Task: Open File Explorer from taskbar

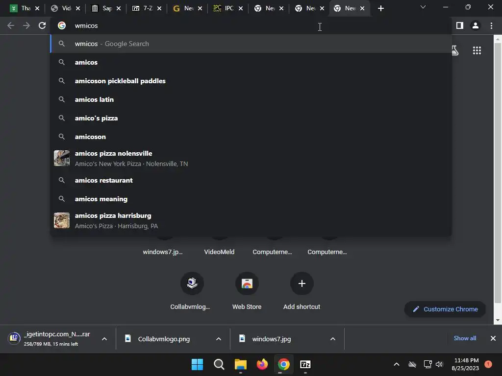Action: [240, 364]
